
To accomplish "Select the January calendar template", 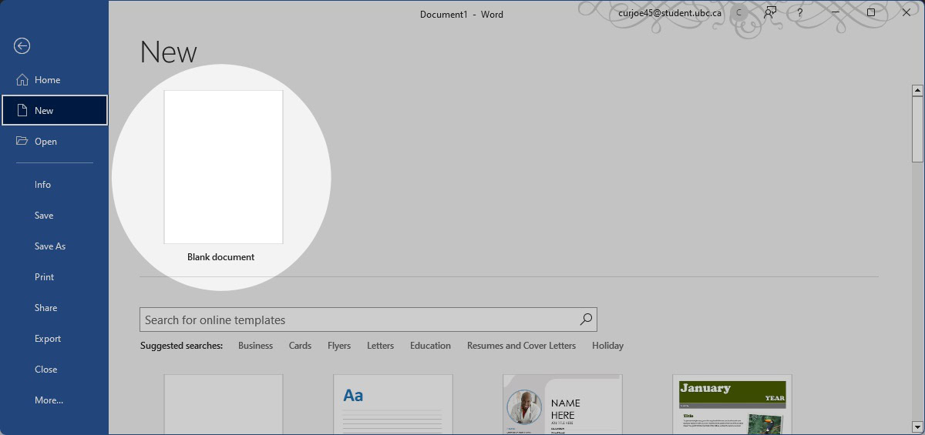I will point(732,404).
